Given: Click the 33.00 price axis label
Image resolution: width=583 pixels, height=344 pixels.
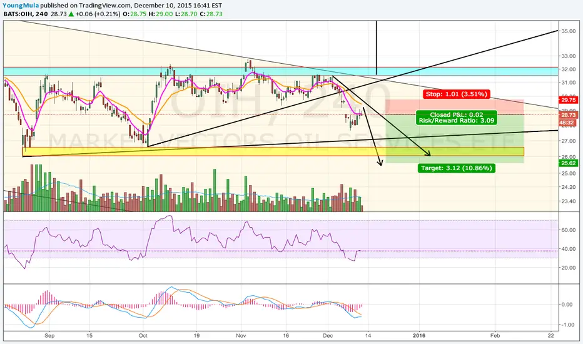Looking at the screenshot, I should (x=569, y=56).
